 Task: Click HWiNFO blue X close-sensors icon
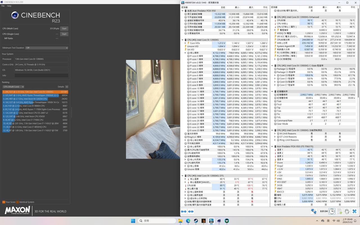[x=354, y=211]
